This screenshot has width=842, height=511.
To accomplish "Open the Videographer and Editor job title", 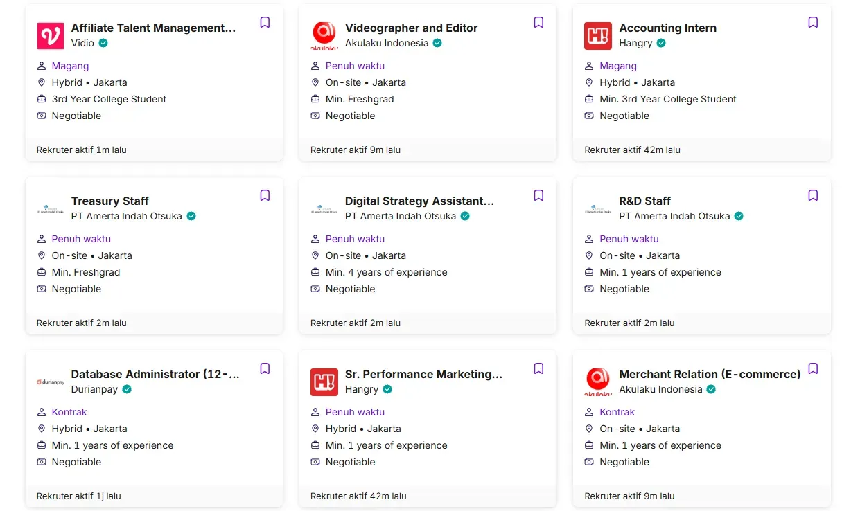I will pos(411,28).
